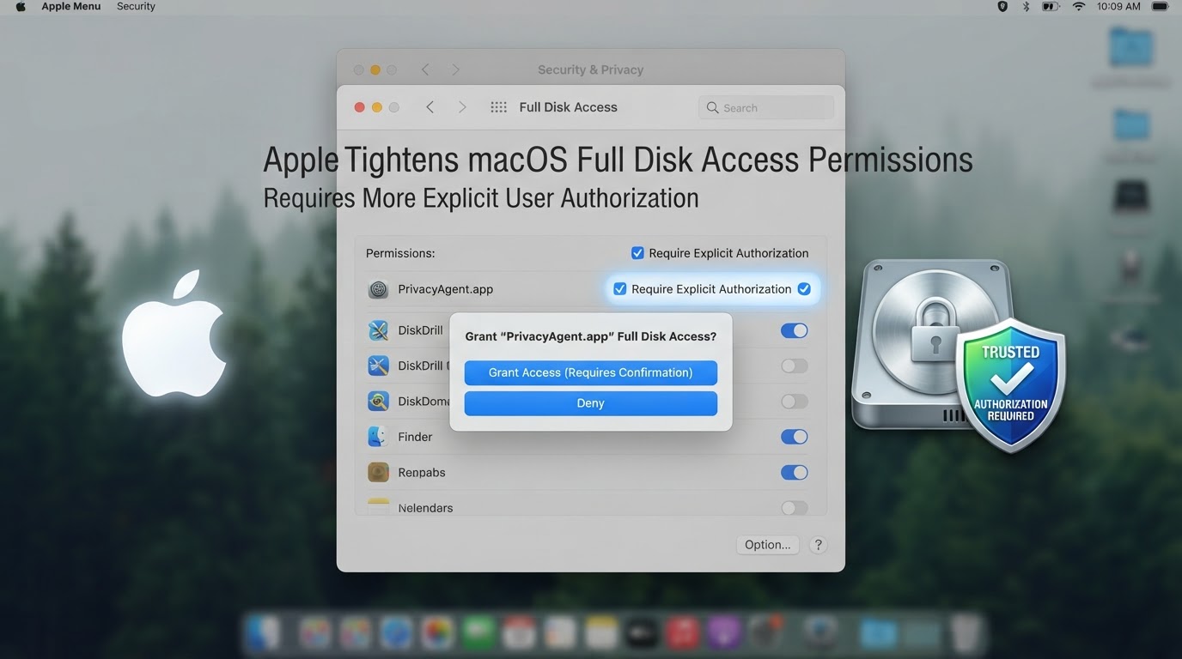Switch off the toggle for DiskDrill below PrivacyAgent.app

[x=795, y=330]
